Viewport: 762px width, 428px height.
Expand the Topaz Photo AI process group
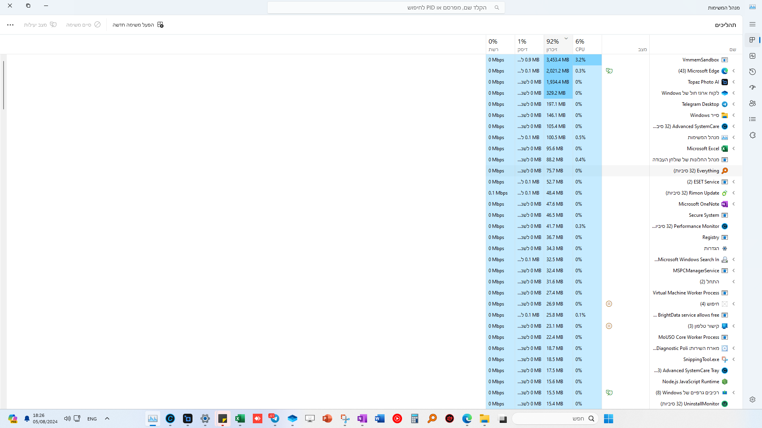point(733,82)
